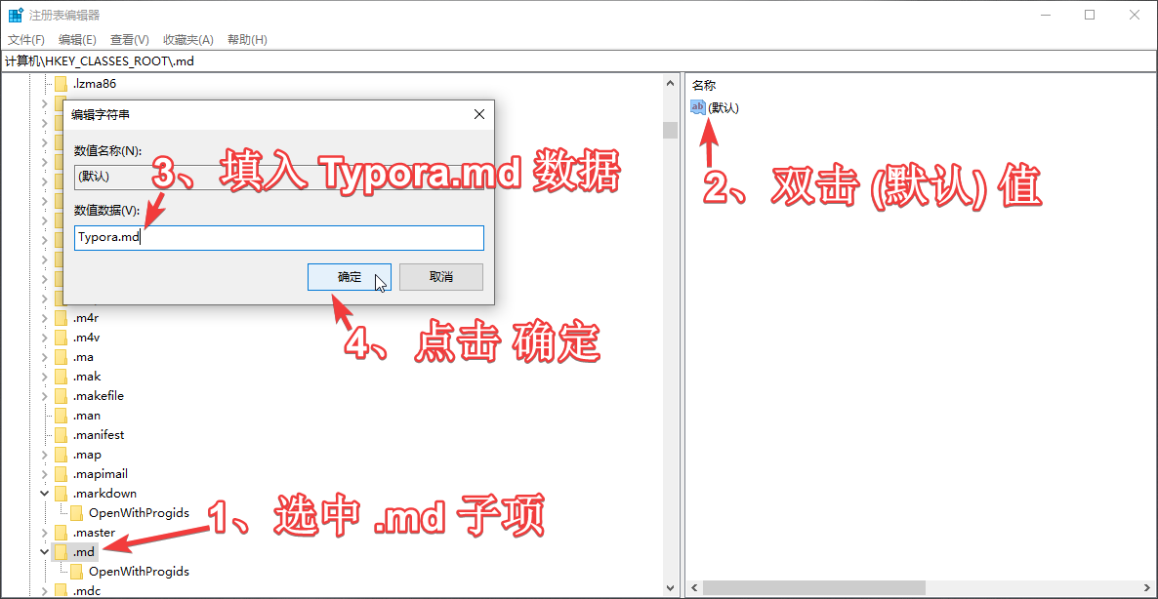Viewport: 1158px width, 599px height.
Task: Click the .mak folder icon
Action: coord(62,377)
